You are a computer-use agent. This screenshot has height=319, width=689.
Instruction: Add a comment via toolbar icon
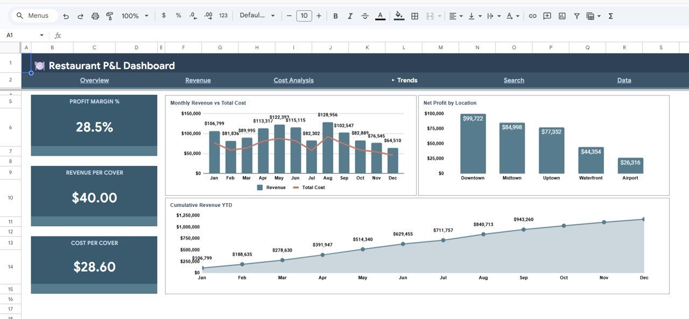[547, 16]
